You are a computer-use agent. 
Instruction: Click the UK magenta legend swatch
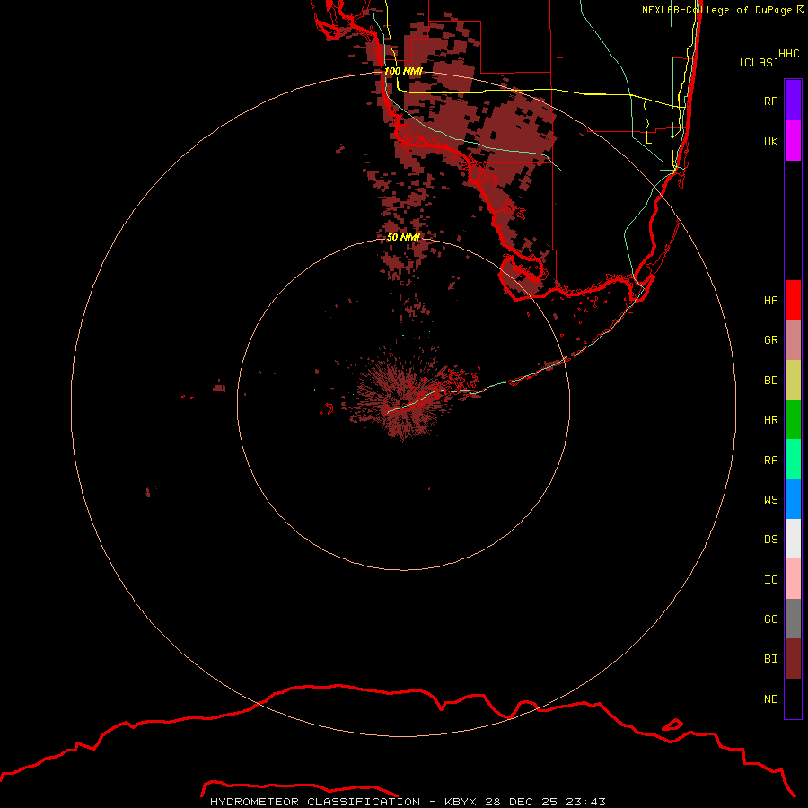[793, 141]
